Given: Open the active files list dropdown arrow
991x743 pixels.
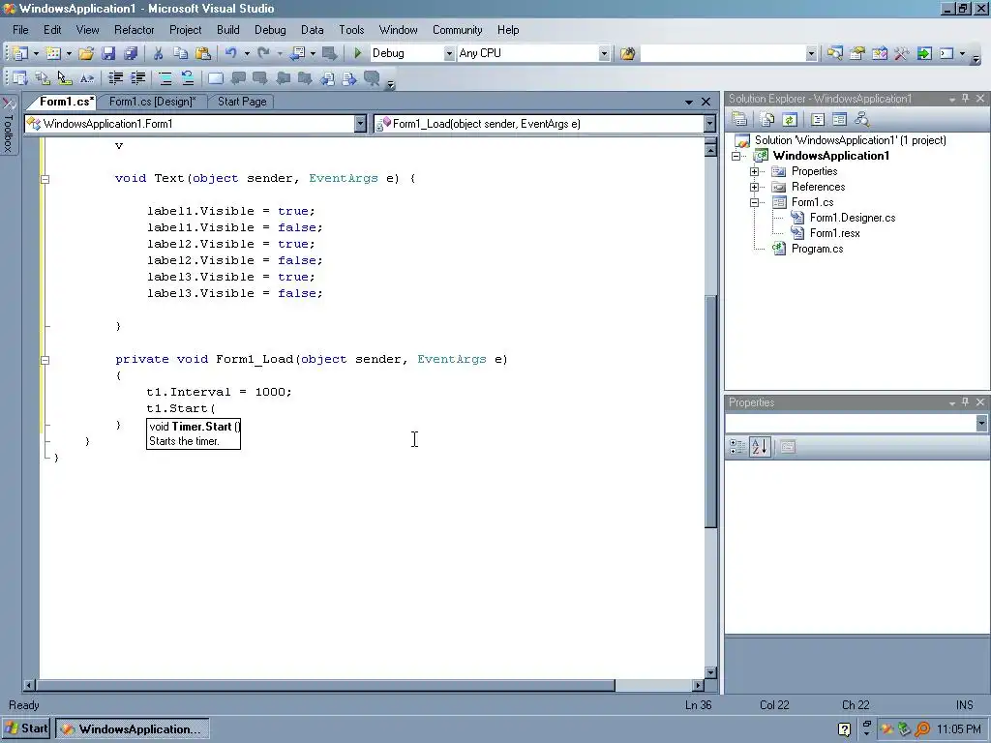Looking at the screenshot, I should 689,102.
